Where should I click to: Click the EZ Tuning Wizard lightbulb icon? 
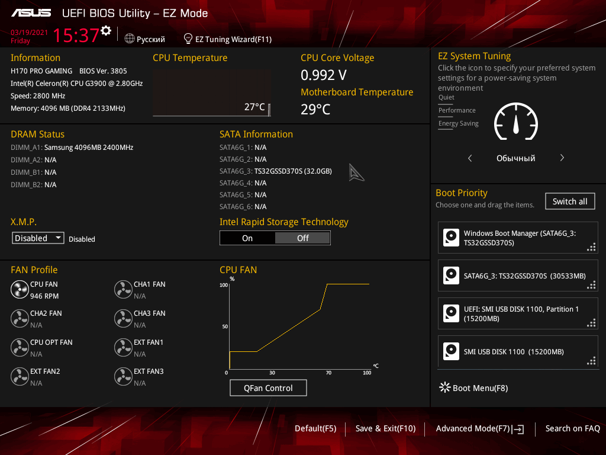pyautogui.click(x=188, y=39)
